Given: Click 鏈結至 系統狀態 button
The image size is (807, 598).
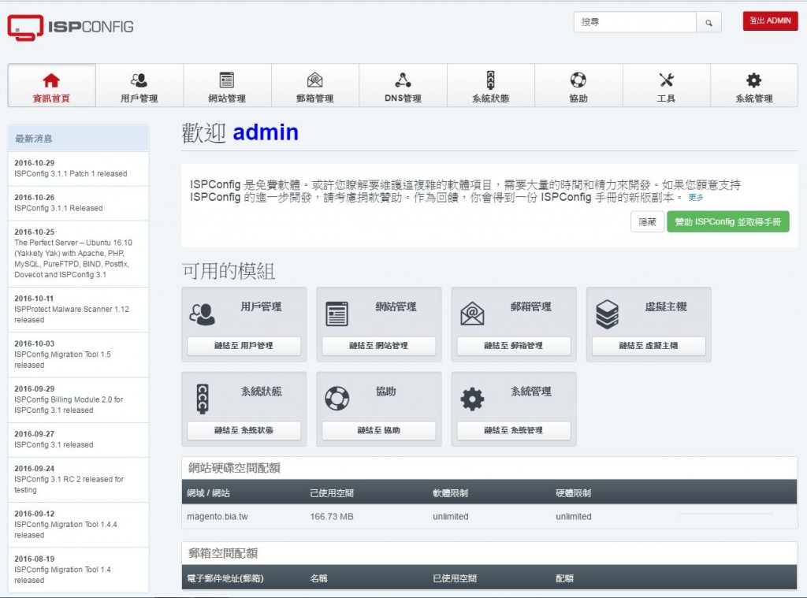Looking at the screenshot, I should point(244,430).
